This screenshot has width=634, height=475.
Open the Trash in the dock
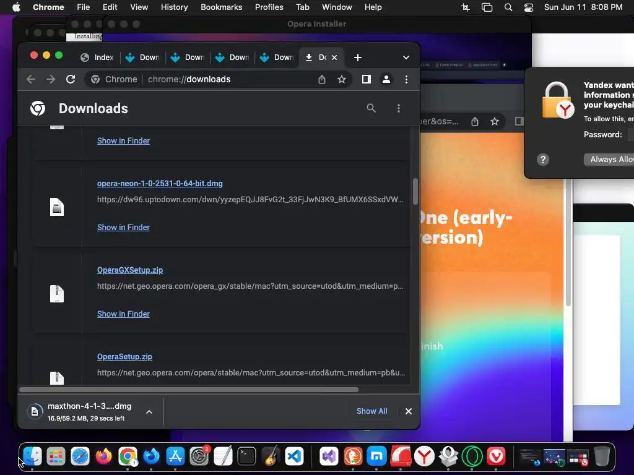pos(602,456)
